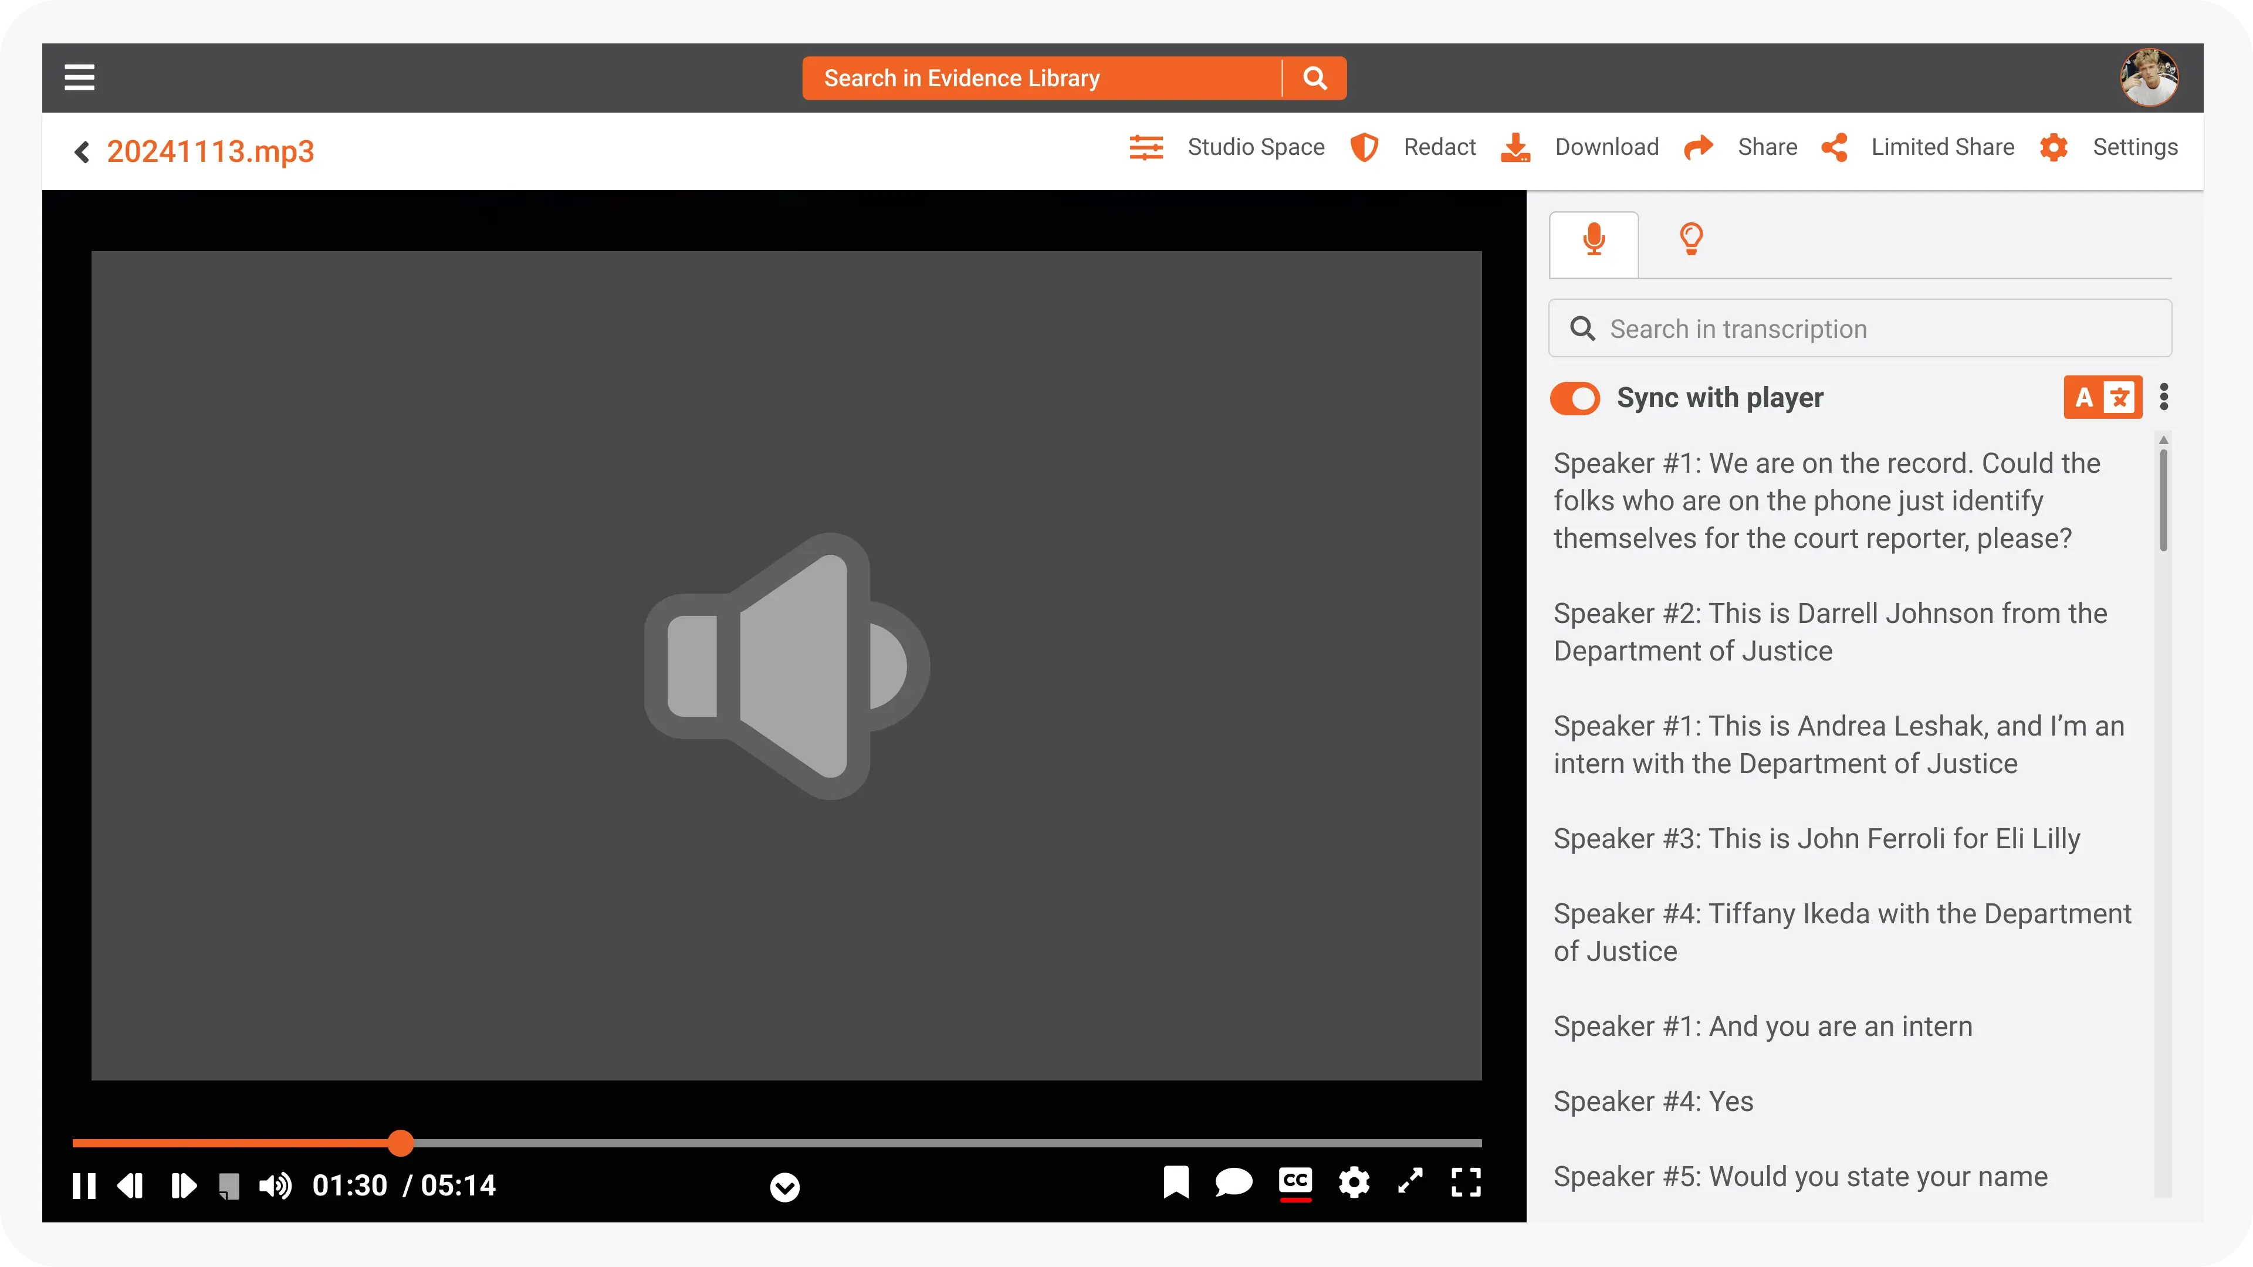Click the Share arrow icon
Viewport: 2253px width, 1267px height.
1699,147
